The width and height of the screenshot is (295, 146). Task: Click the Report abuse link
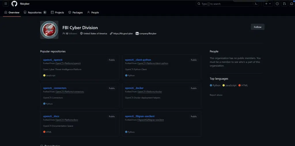[216, 95]
